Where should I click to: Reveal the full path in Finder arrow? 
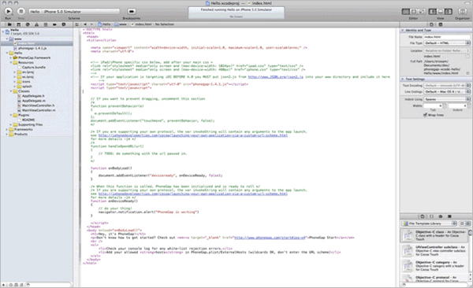(x=467, y=73)
